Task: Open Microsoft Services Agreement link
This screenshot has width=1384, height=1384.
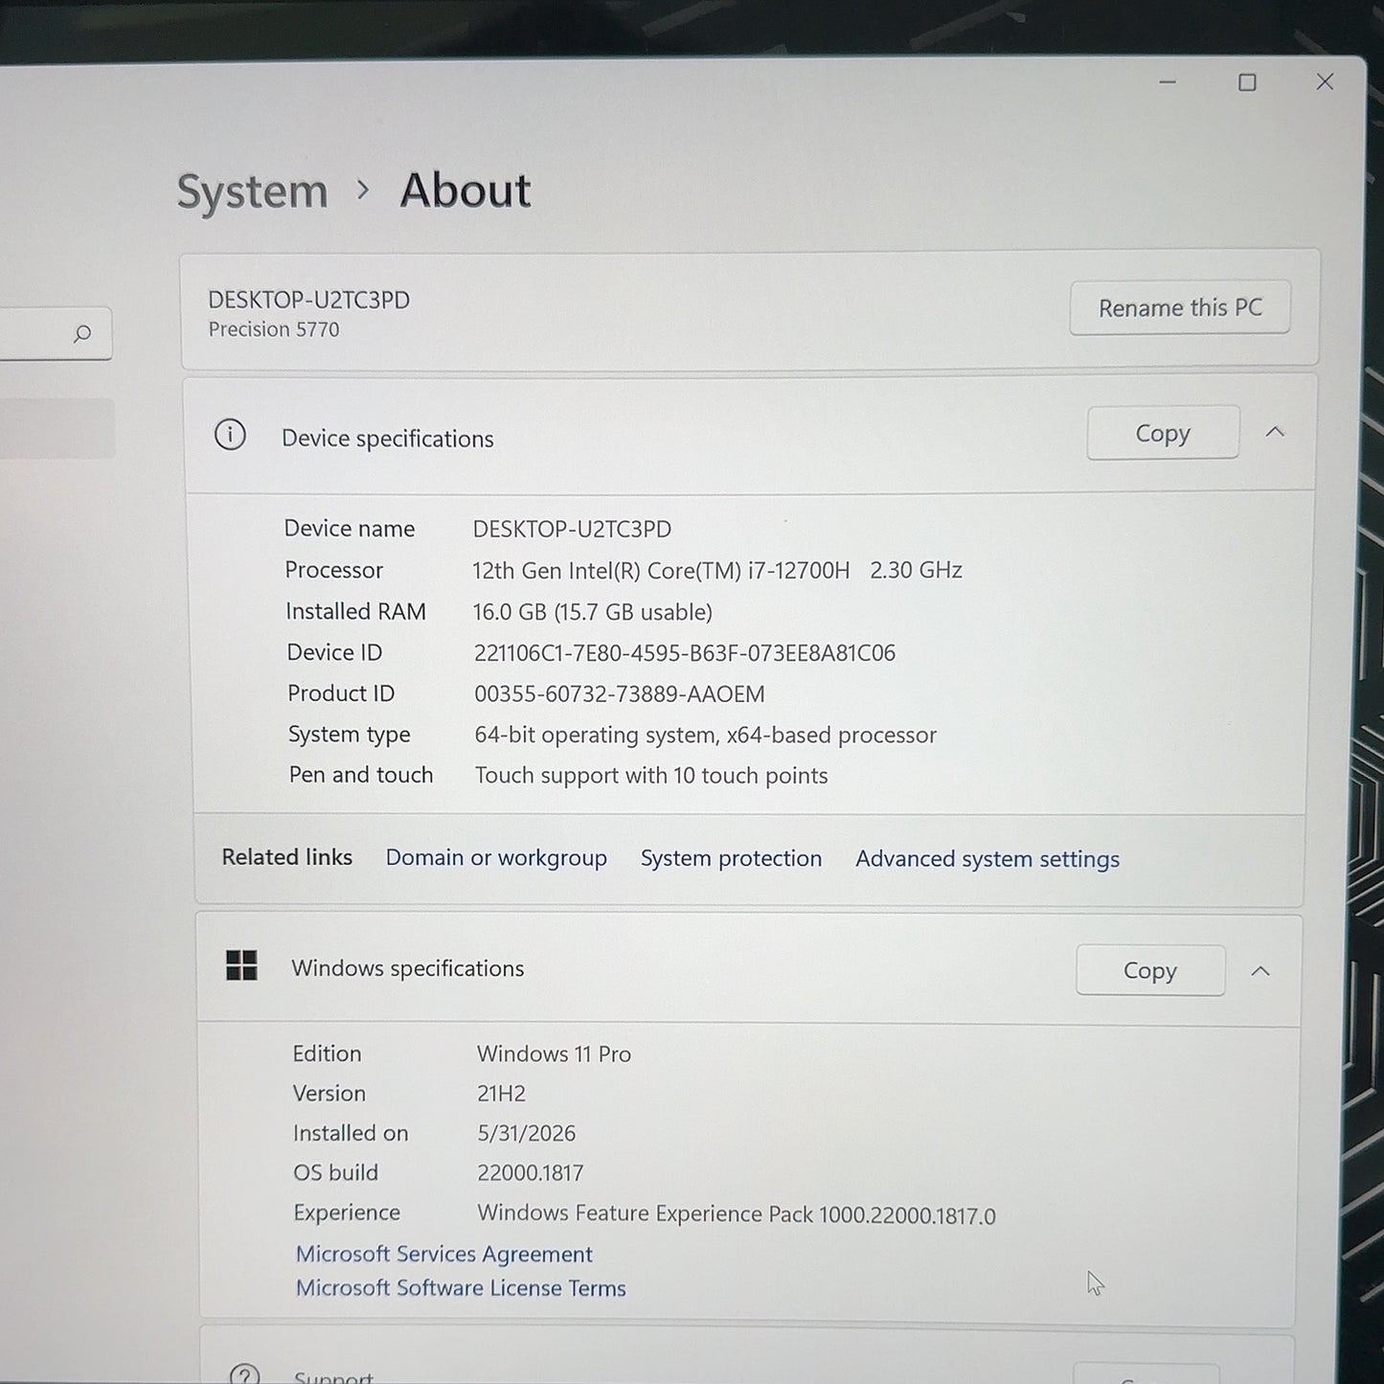Action: (443, 1254)
